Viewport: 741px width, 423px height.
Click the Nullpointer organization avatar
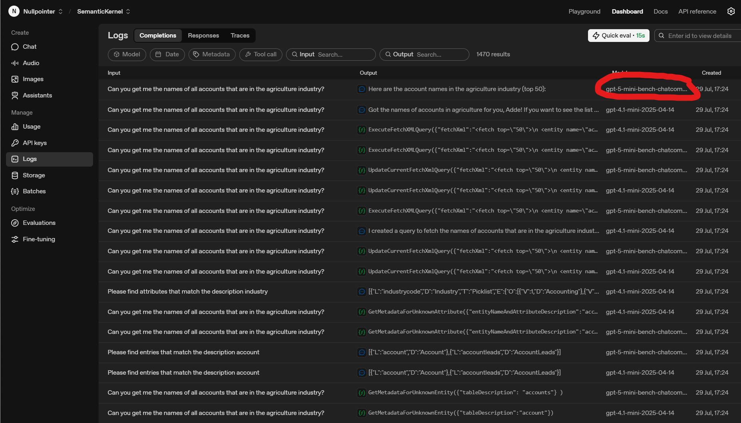click(14, 11)
